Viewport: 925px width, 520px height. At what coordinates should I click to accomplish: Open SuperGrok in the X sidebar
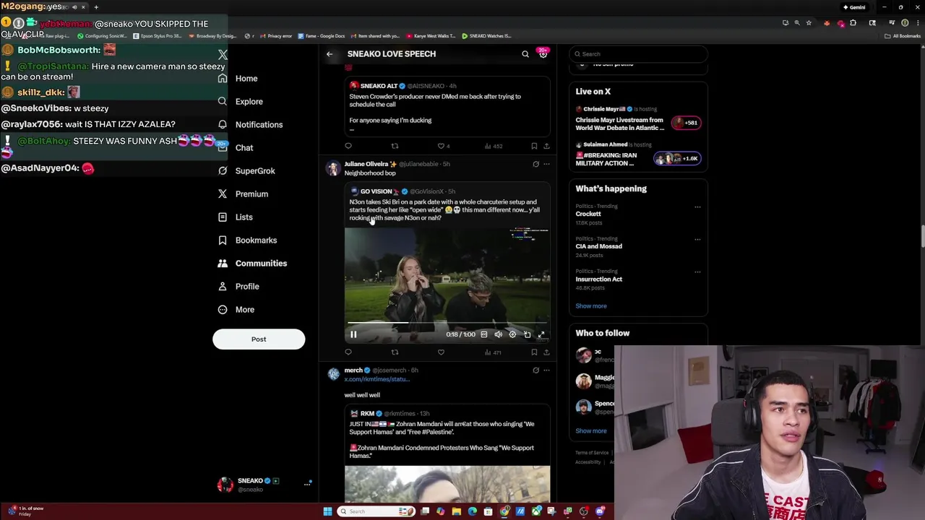pos(246,170)
